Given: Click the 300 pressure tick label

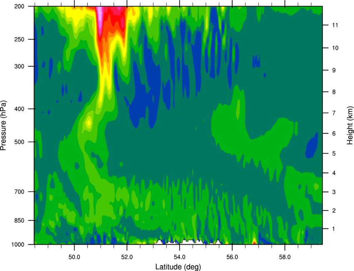Looking at the screenshot, I should tap(19, 66).
